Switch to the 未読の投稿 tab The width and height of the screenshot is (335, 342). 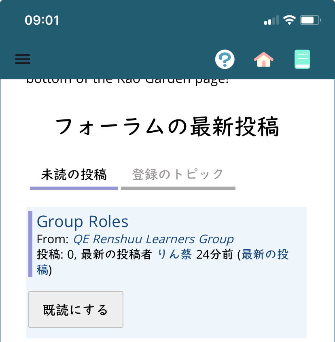pyautogui.click(x=74, y=175)
